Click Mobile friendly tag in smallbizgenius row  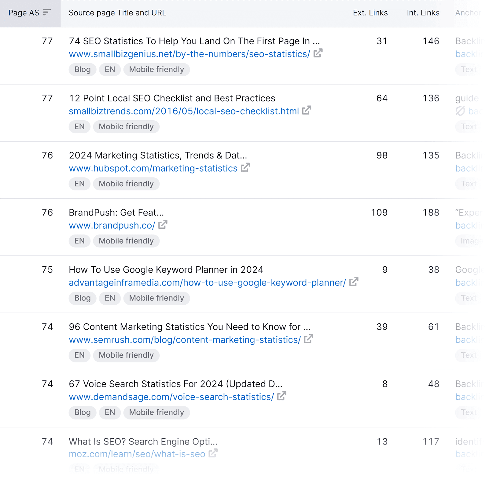click(x=156, y=70)
